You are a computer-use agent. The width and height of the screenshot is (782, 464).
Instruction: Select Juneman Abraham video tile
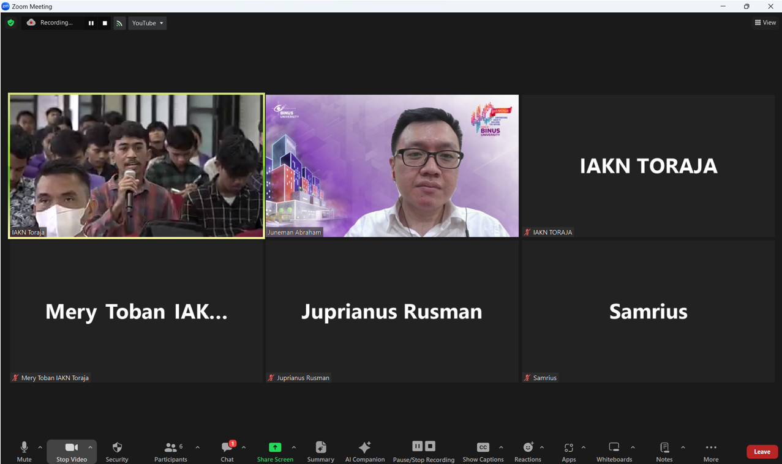tap(392, 166)
